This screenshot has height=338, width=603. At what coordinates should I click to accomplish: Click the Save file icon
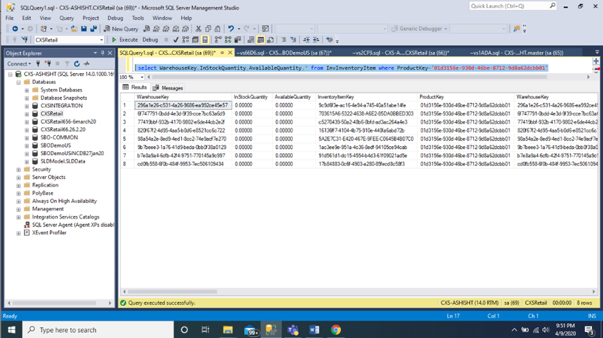click(x=84, y=29)
